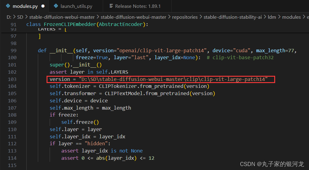Click the self.device = device line
The height and width of the screenshot is (170, 309).
click(x=79, y=101)
